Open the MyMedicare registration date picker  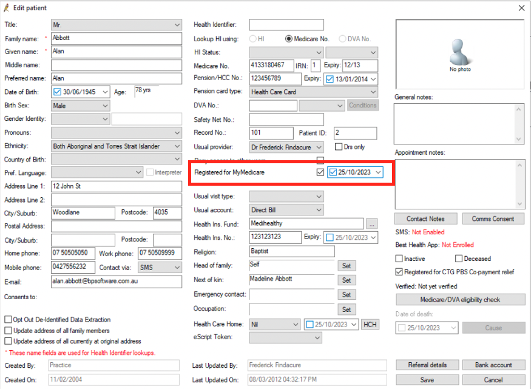(379, 172)
